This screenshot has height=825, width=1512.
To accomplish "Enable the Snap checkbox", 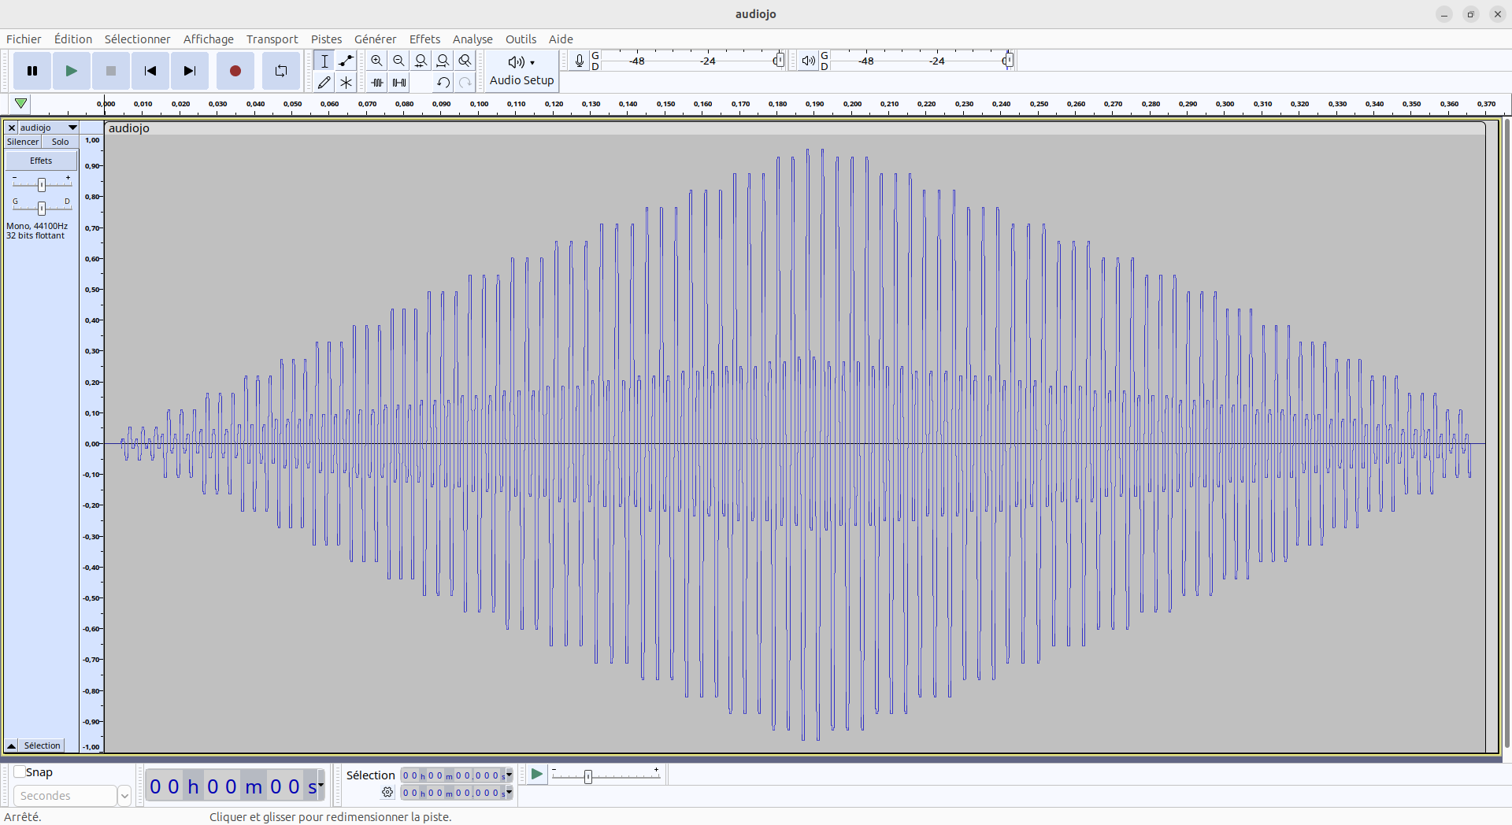I will coord(20,772).
